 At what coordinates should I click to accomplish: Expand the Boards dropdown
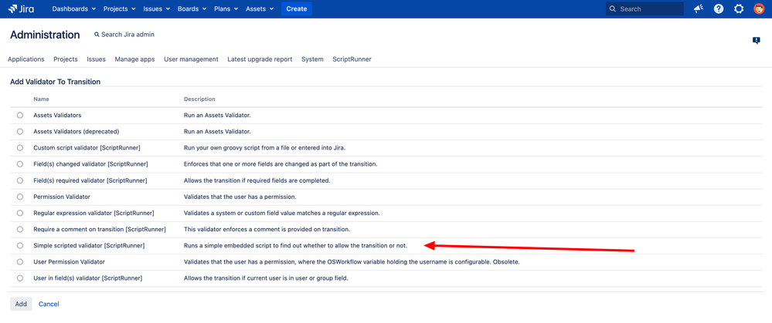(192, 8)
